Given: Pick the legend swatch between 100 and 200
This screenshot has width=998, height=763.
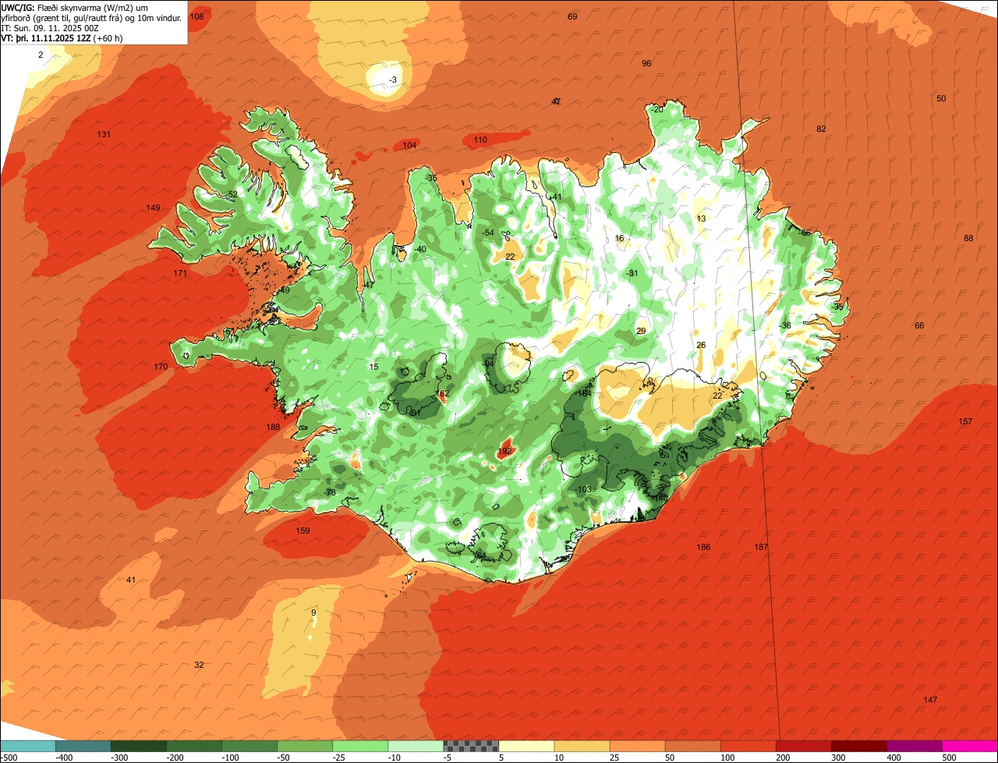Looking at the screenshot, I should tap(748, 746).
